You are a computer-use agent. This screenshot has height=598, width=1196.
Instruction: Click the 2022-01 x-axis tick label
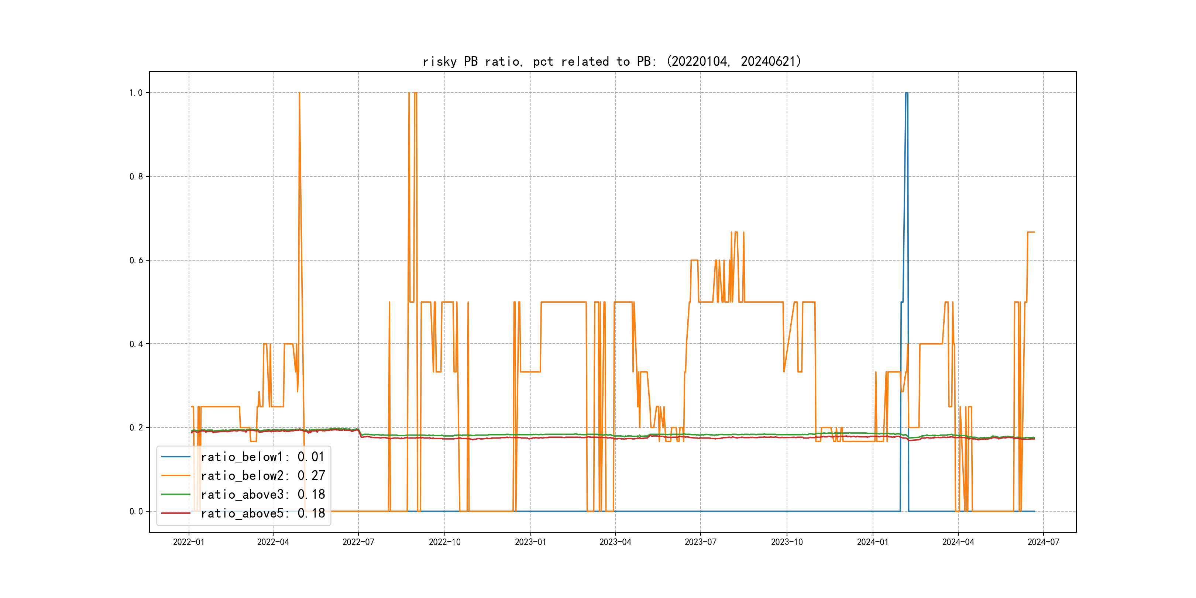(189, 542)
